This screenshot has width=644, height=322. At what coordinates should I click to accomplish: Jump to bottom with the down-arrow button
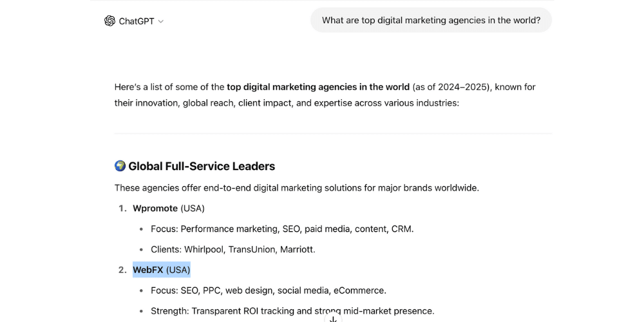coord(333,319)
